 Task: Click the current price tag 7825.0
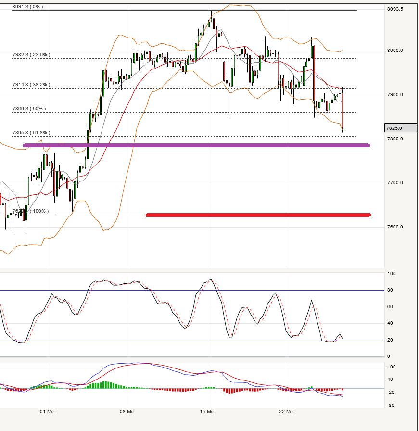394,128
